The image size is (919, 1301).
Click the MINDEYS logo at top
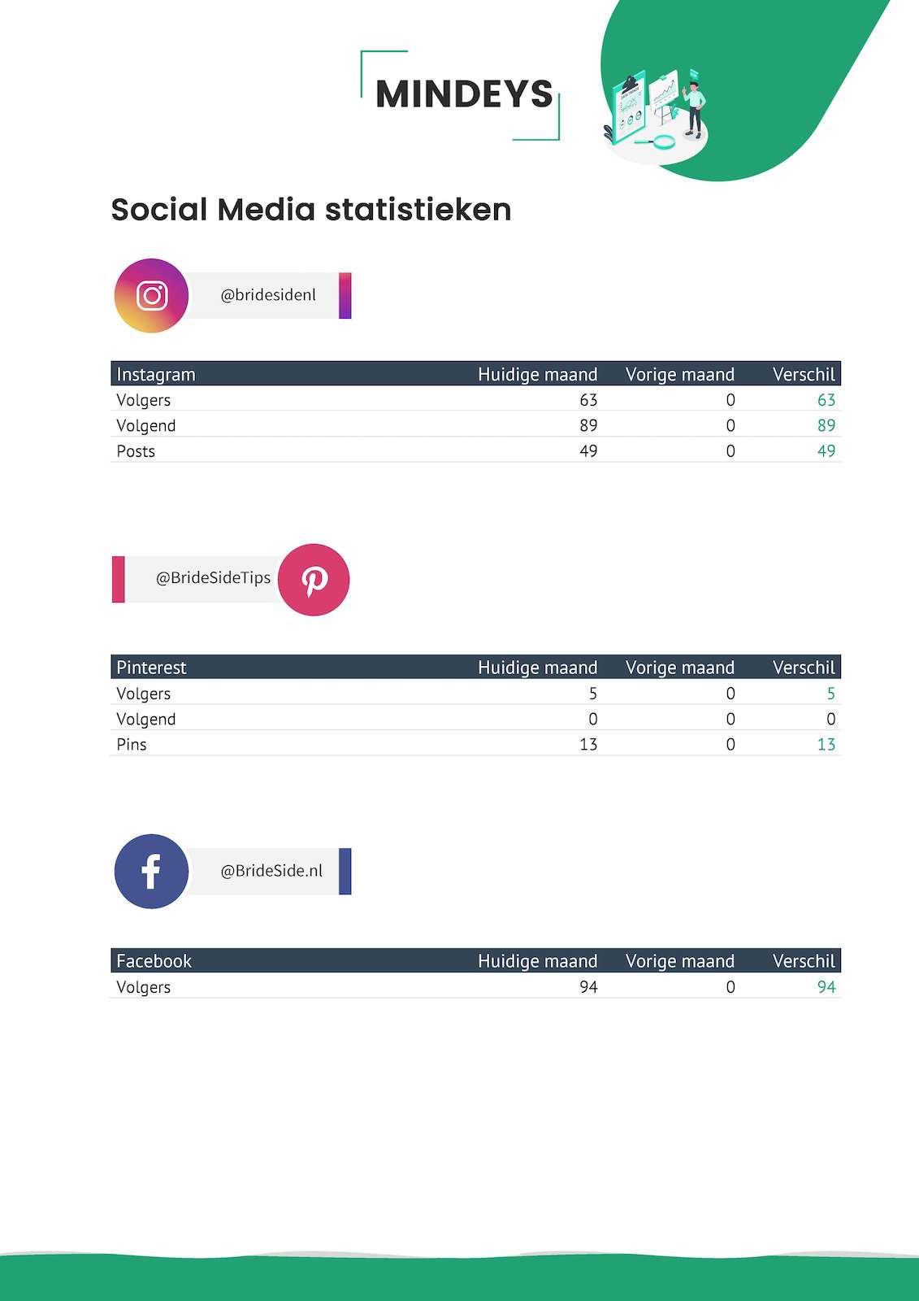click(463, 94)
